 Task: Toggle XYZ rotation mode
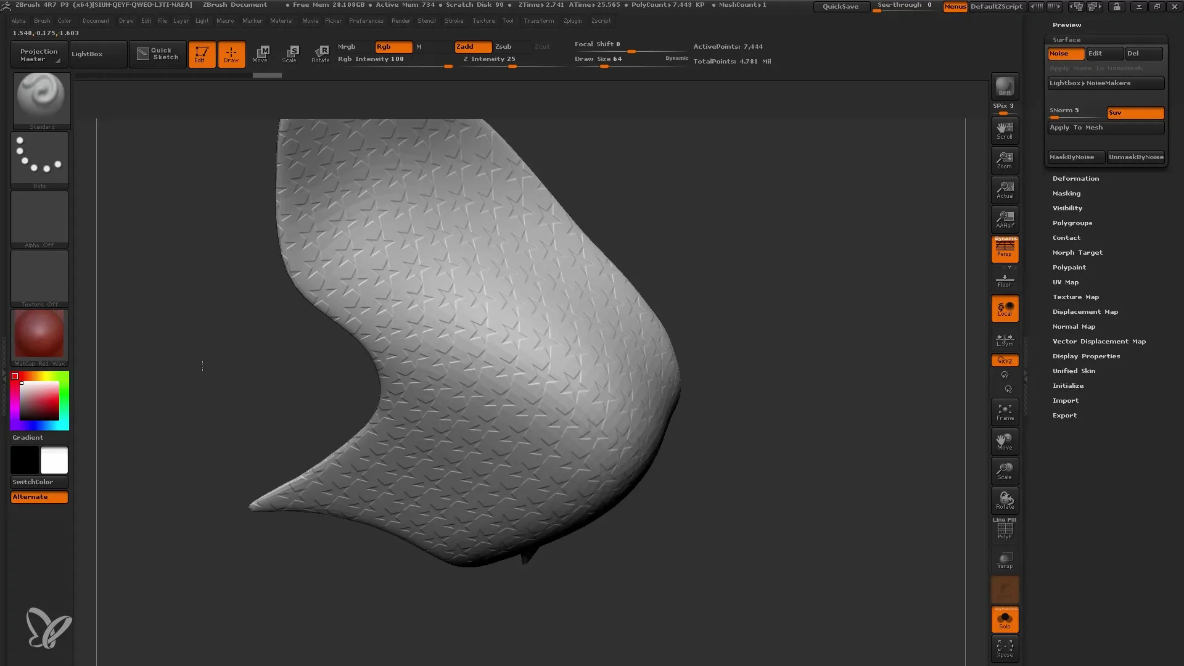point(1005,361)
